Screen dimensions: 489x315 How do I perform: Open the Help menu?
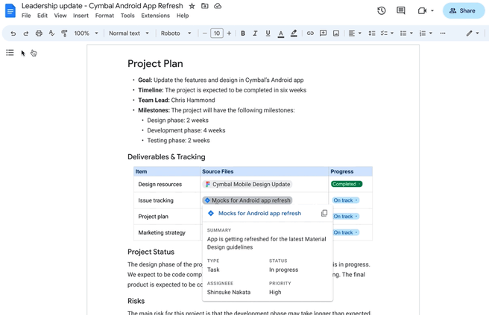click(x=183, y=16)
